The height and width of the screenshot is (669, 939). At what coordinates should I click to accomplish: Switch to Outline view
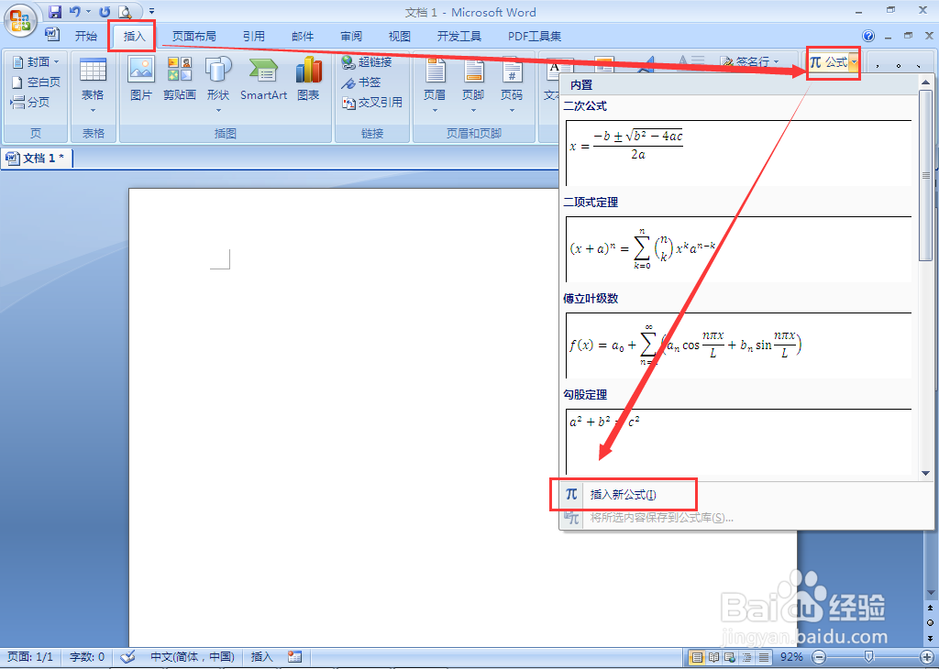click(746, 657)
